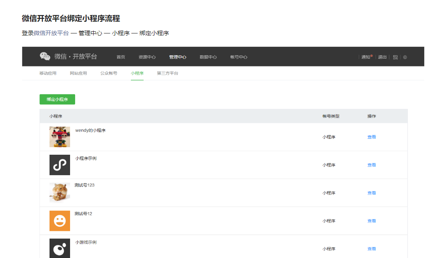Switch to 移动应用 tab
Screen dimensions: 433x258
(x=48, y=73)
